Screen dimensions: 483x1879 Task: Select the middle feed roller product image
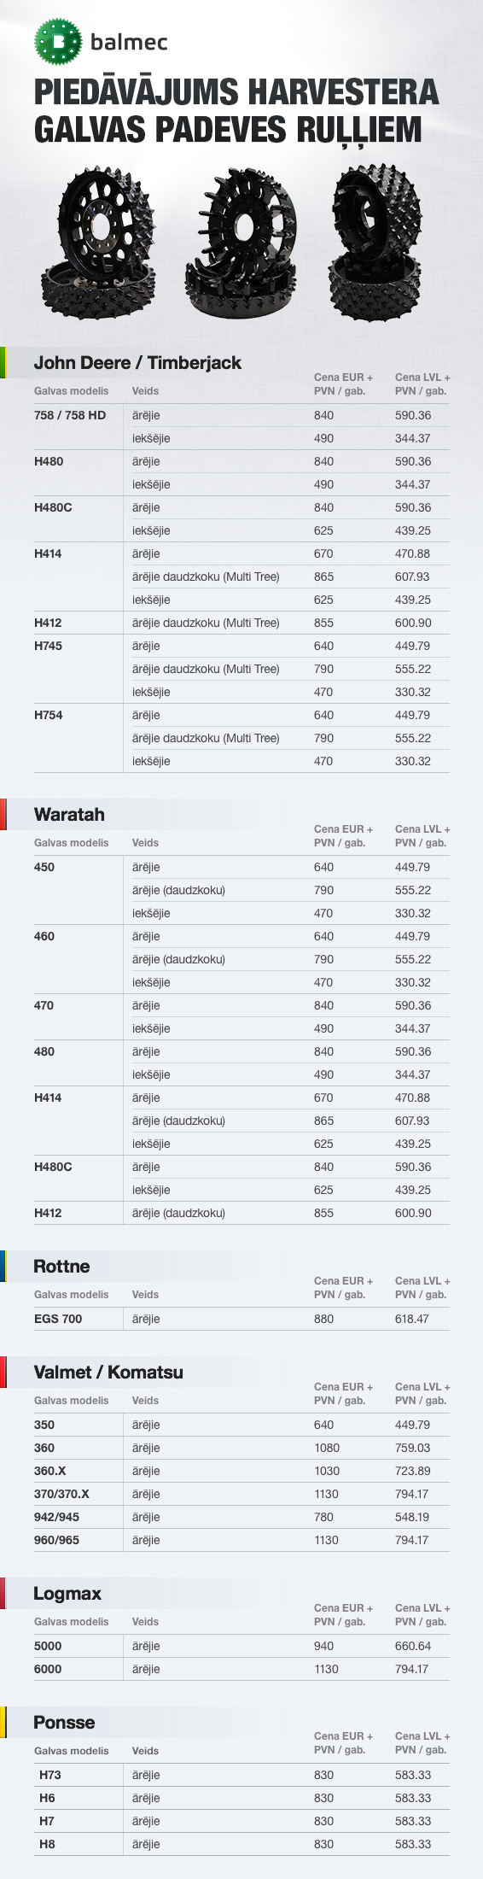coord(240,244)
